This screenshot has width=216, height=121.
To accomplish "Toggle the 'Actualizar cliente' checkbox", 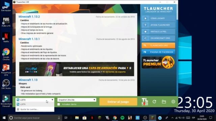I will 59,104.
